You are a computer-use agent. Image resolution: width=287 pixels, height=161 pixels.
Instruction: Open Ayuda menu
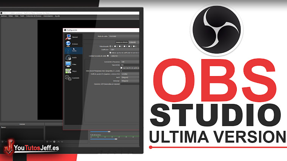(57, 16)
